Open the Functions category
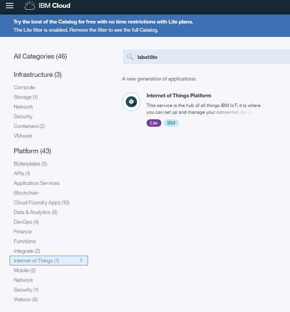Screen dimensions: 290x312 [x=25, y=242]
